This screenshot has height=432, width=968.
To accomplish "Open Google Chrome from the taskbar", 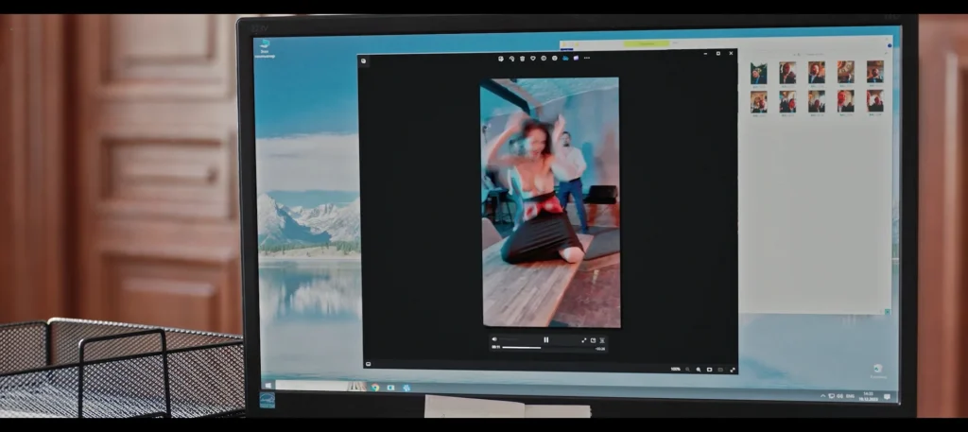I will click(375, 388).
